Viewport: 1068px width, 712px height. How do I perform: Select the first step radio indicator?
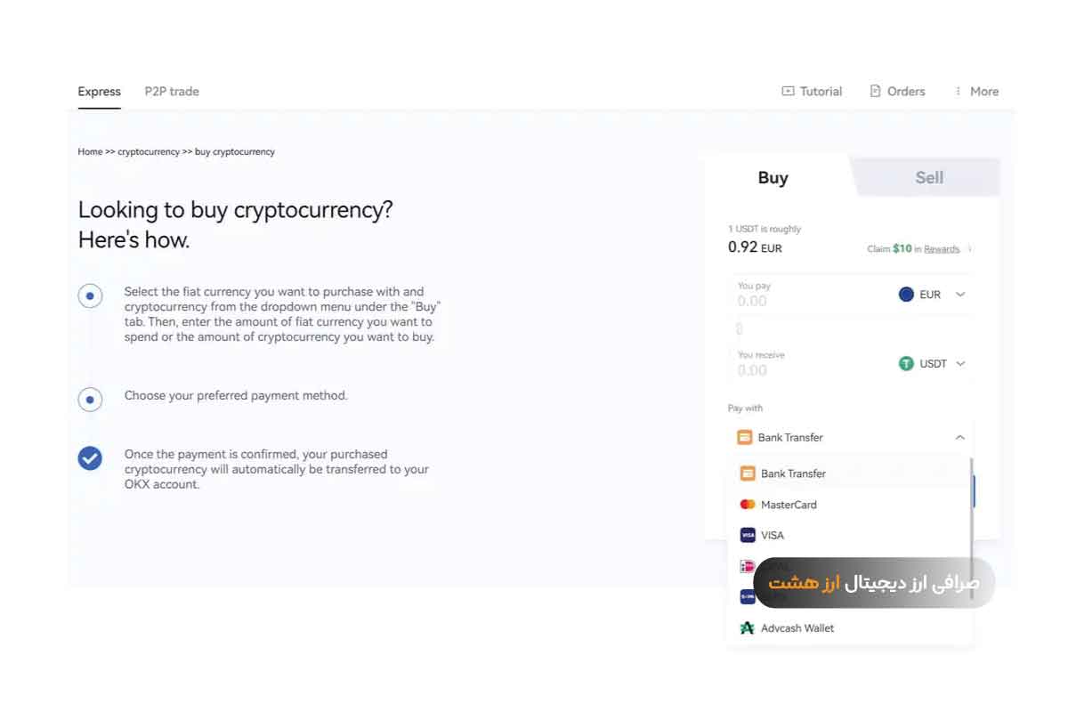[x=90, y=296]
